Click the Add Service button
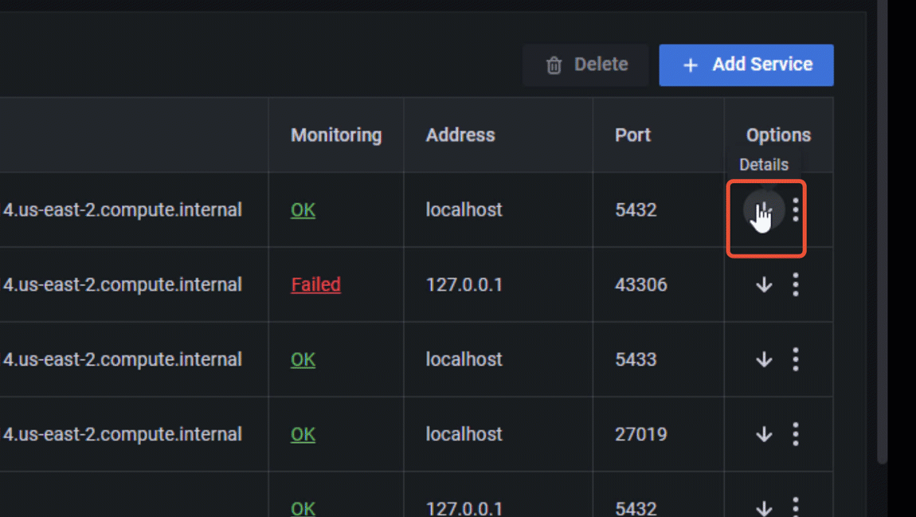Screen dimensions: 916x517 click(x=746, y=65)
